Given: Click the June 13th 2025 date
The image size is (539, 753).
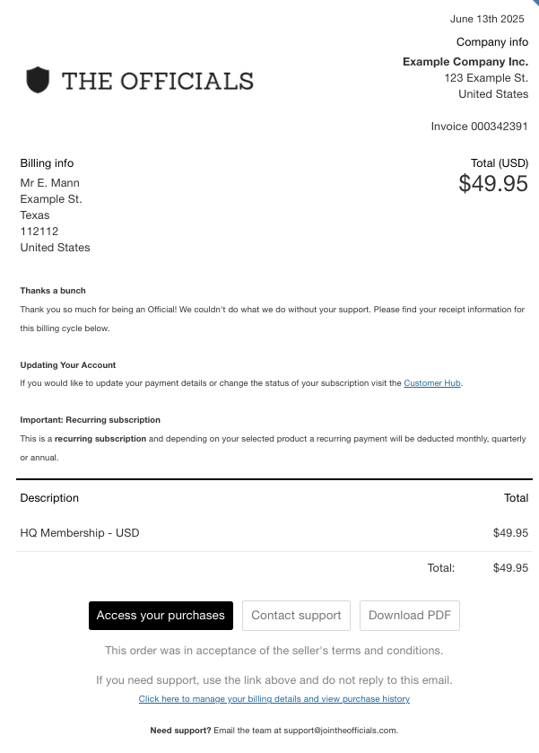Looking at the screenshot, I should [x=487, y=19].
